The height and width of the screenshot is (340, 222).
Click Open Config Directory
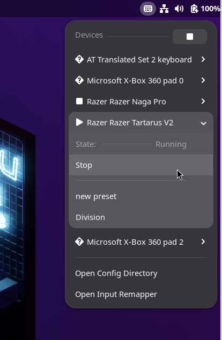pos(141,273)
